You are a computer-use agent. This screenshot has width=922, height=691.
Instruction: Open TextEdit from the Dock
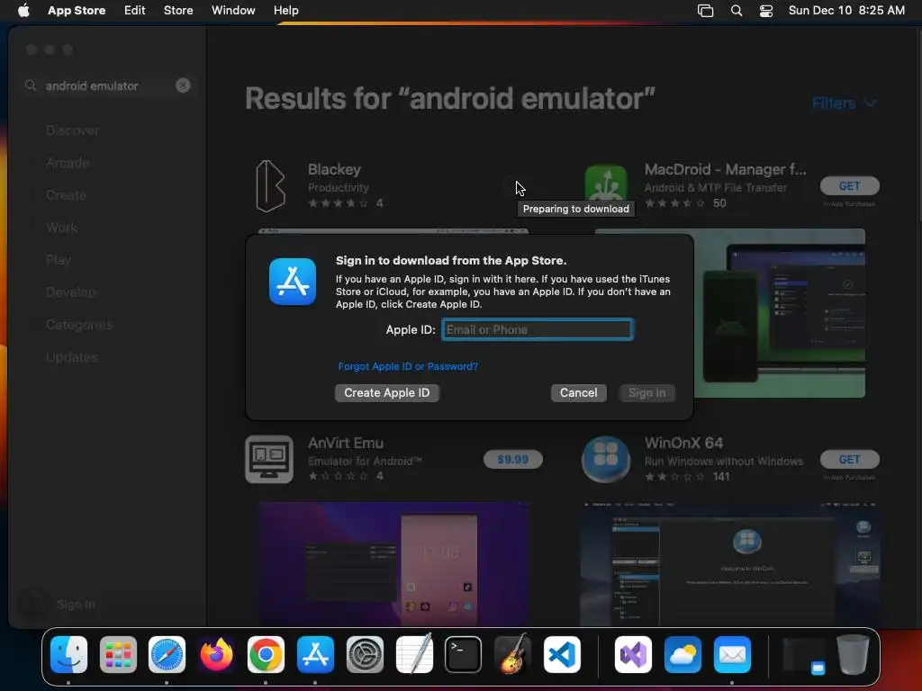[414, 654]
